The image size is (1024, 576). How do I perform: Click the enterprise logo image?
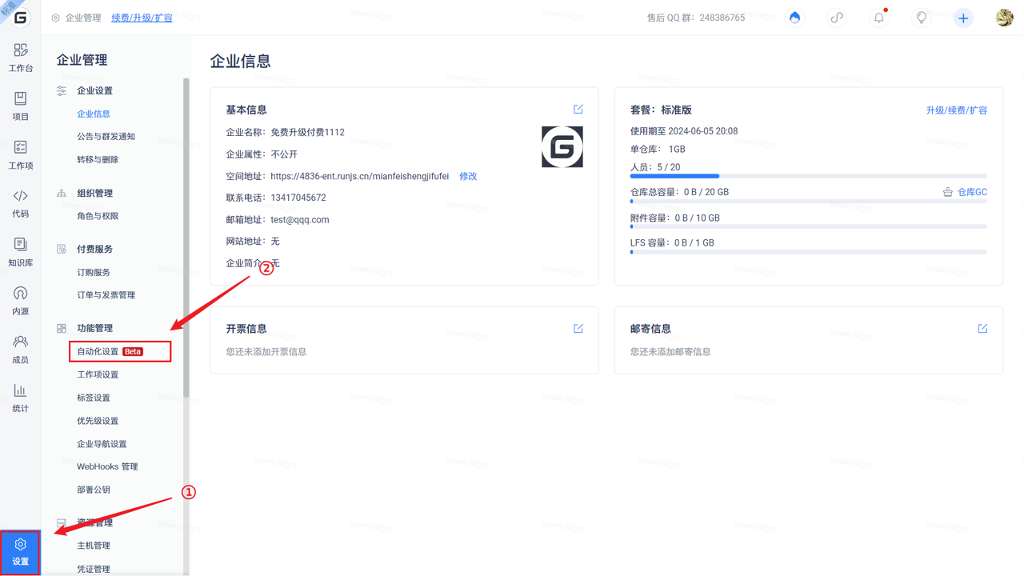[x=562, y=146]
